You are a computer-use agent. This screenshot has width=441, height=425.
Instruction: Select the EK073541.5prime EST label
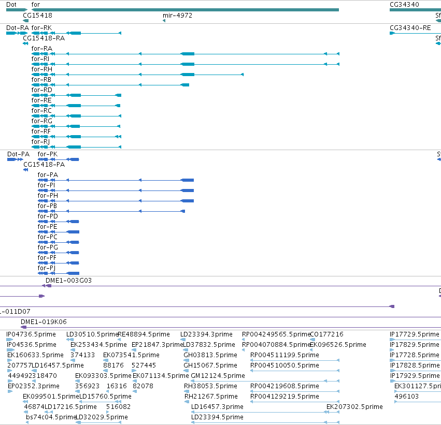[x=131, y=355]
